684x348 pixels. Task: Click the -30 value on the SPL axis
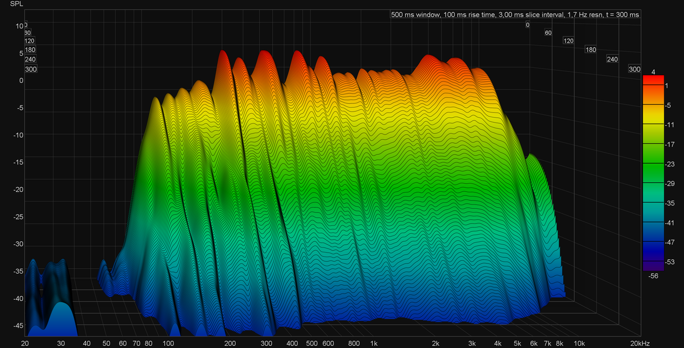(x=18, y=245)
